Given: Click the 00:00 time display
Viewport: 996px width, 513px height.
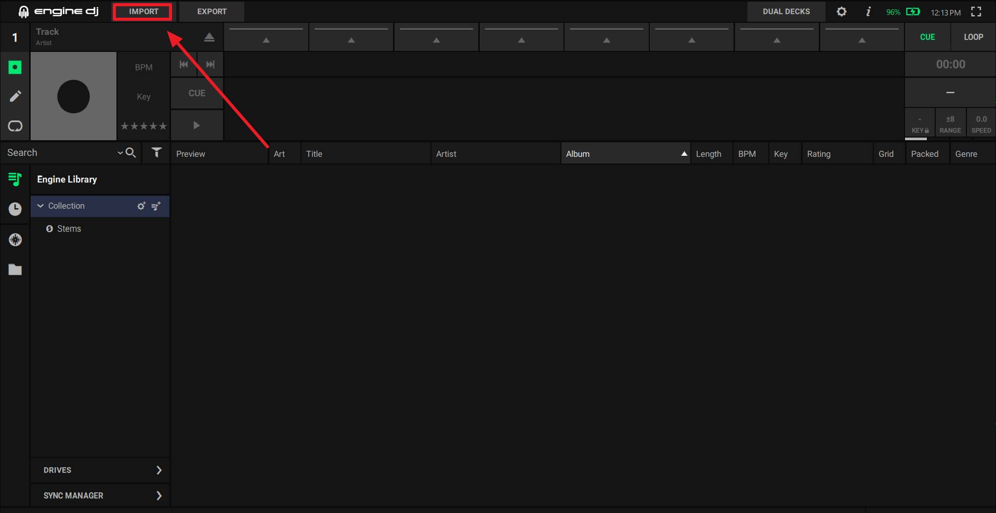Looking at the screenshot, I should click(x=950, y=64).
